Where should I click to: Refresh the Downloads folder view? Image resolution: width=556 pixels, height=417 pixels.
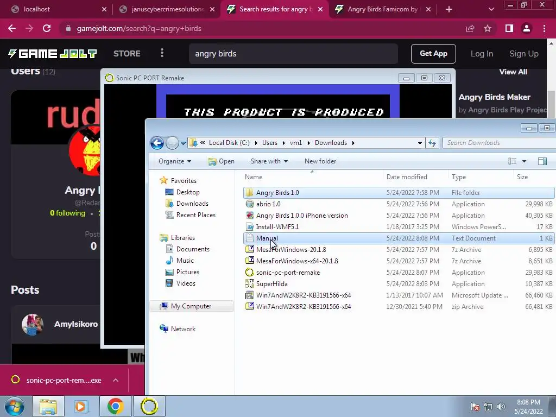click(432, 143)
